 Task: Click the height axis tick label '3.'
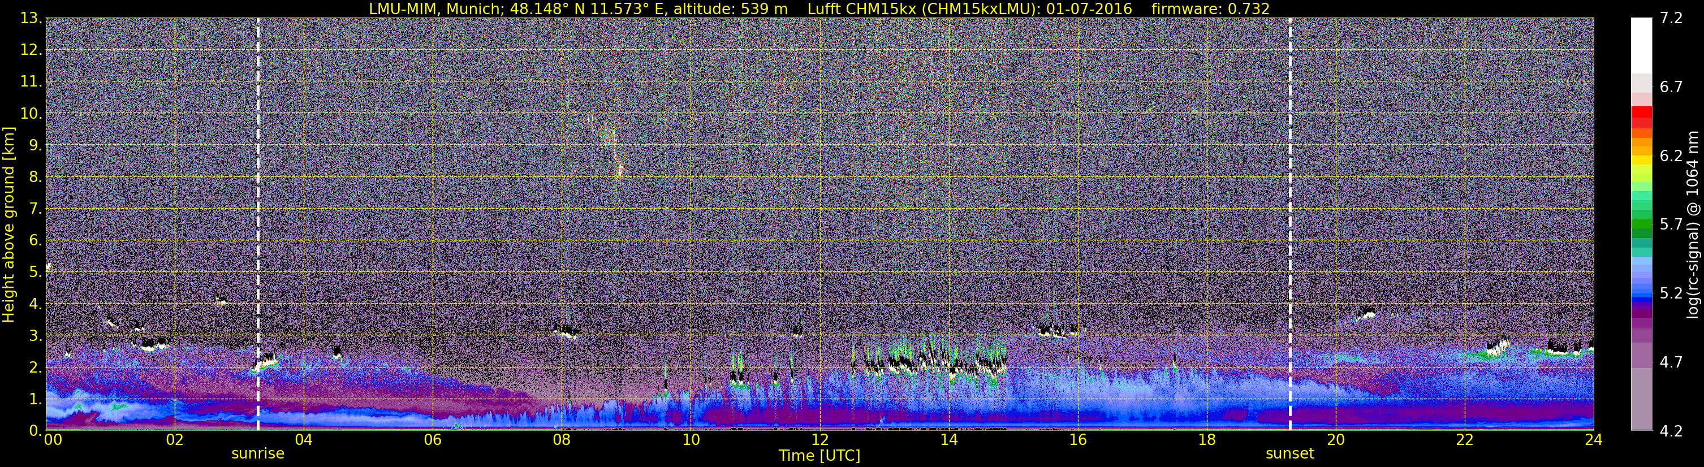tap(35, 335)
